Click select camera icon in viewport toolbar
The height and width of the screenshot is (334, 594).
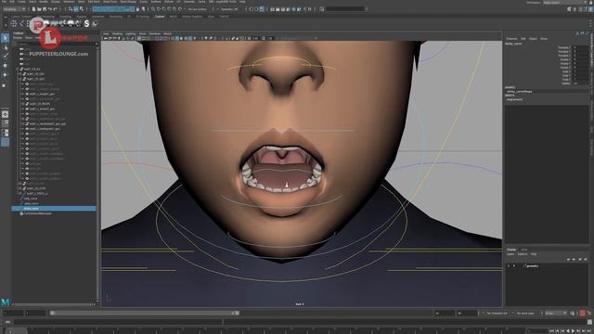click(106, 38)
